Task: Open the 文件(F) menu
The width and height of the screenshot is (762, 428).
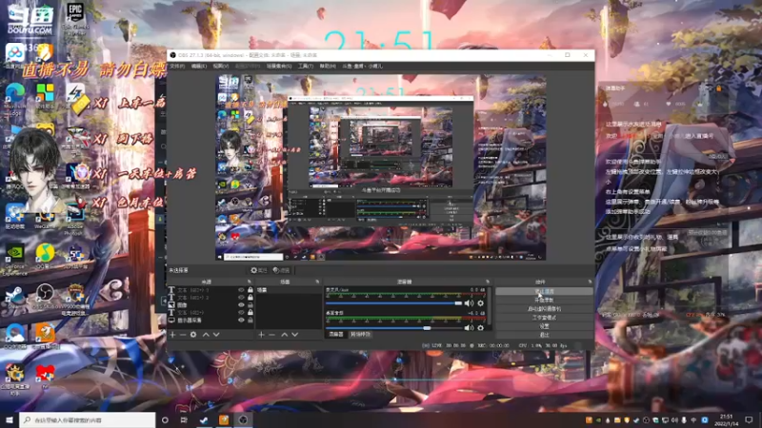Action: 177,66
